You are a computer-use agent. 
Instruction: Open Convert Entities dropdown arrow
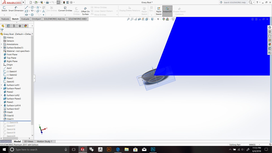tap(65, 15)
